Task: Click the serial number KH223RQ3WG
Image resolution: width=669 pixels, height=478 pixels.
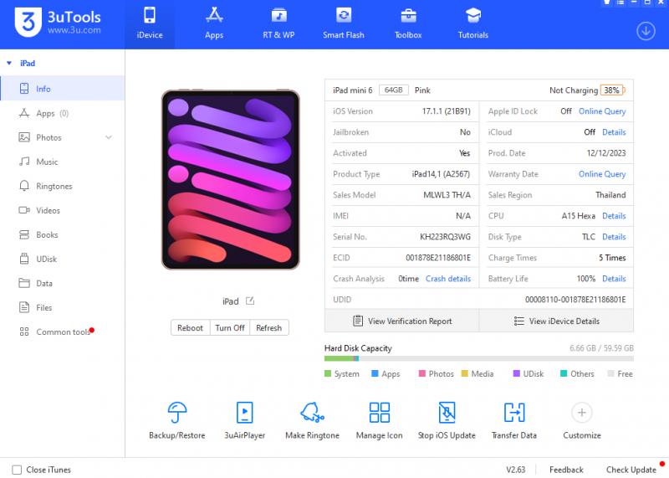Action: pos(445,237)
